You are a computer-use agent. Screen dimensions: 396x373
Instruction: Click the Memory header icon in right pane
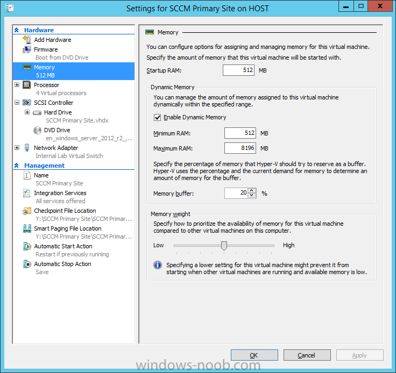coord(150,32)
